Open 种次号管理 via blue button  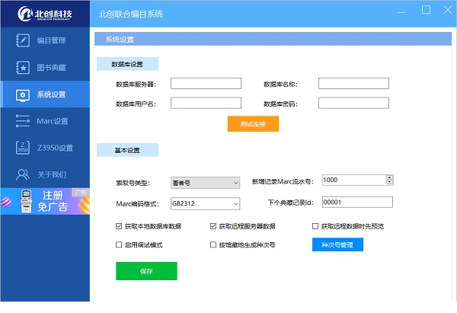337,245
